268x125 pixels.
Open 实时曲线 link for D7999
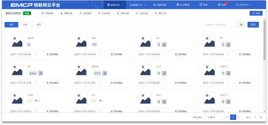click(x=116, y=83)
